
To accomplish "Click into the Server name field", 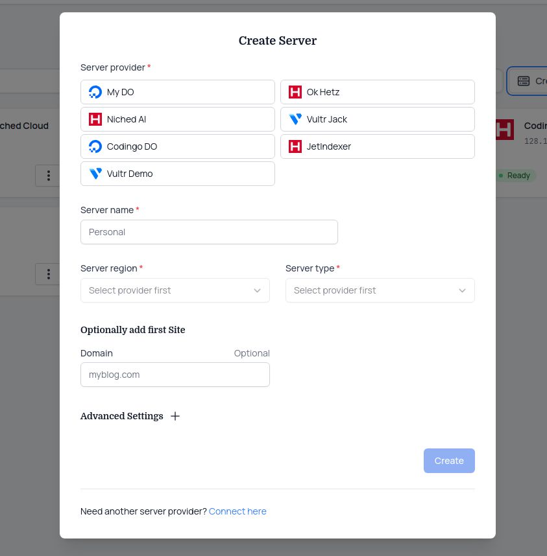I will click(209, 232).
